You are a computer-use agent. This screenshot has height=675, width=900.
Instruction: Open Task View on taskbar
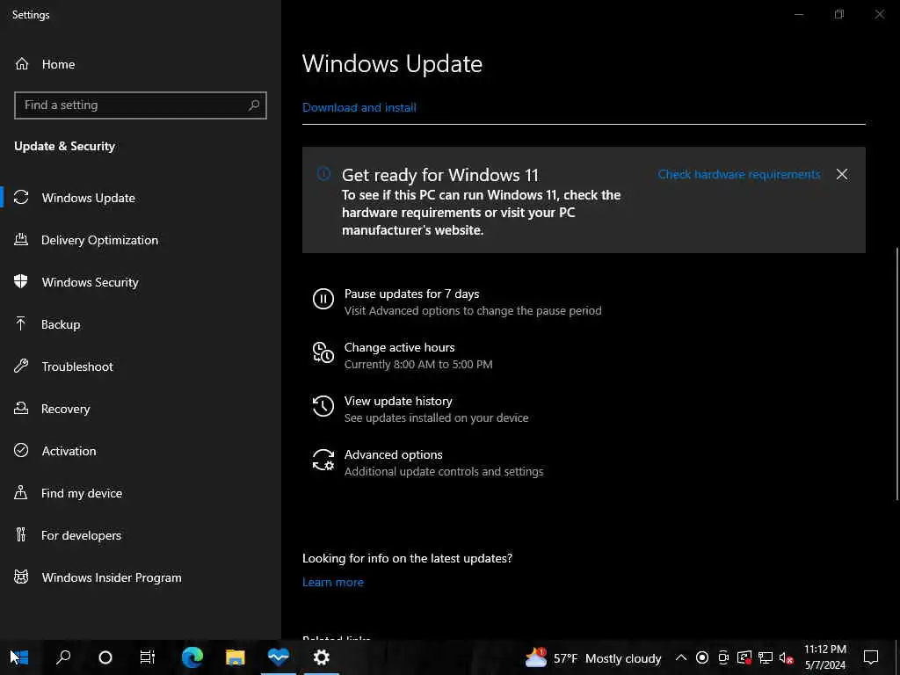pyautogui.click(x=148, y=657)
